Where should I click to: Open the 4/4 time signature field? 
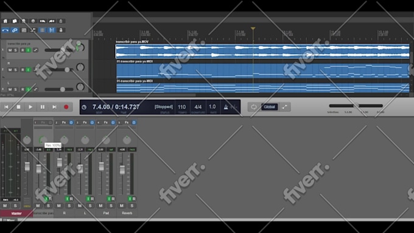pyautogui.click(x=198, y=107)
